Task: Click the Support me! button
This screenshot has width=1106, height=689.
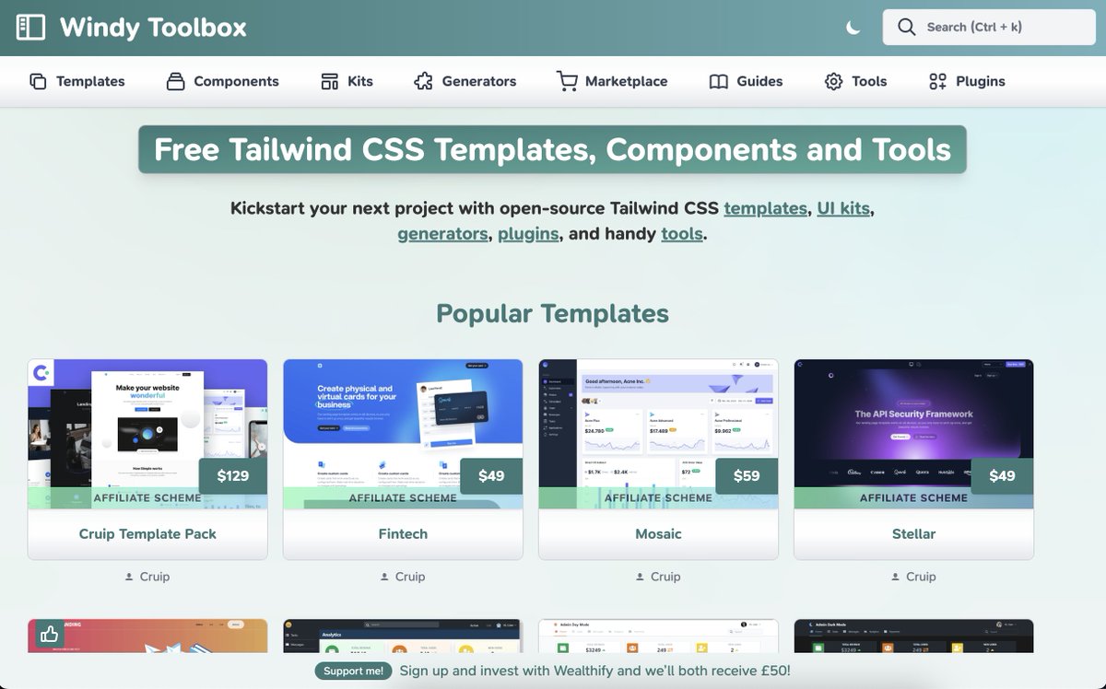Action: click(x=354, y=671)
